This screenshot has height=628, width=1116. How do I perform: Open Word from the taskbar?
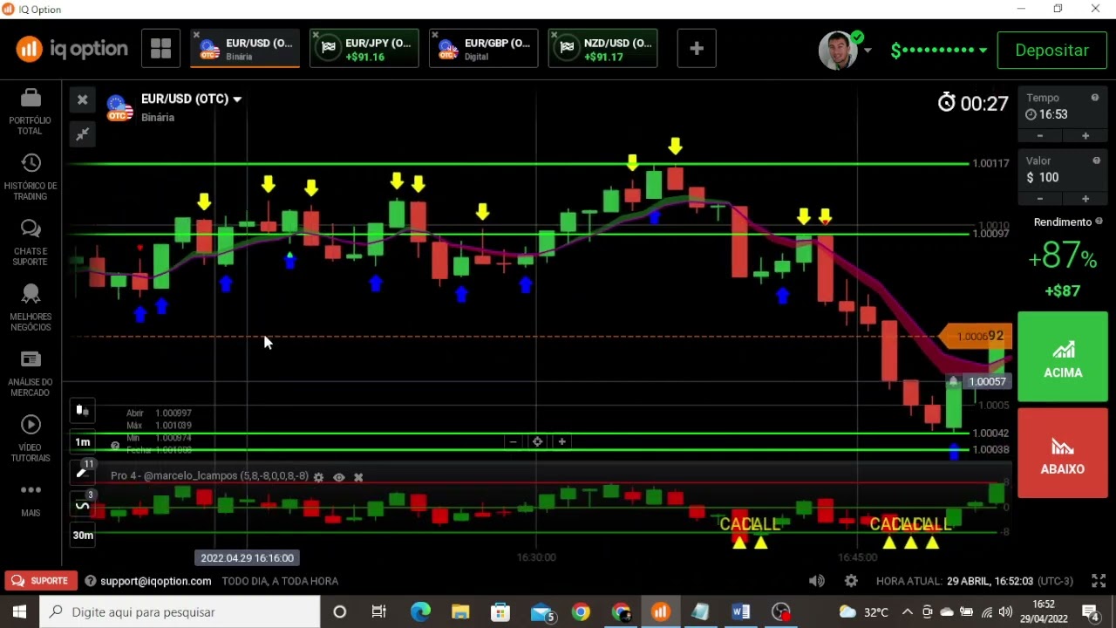coord(741,612)
